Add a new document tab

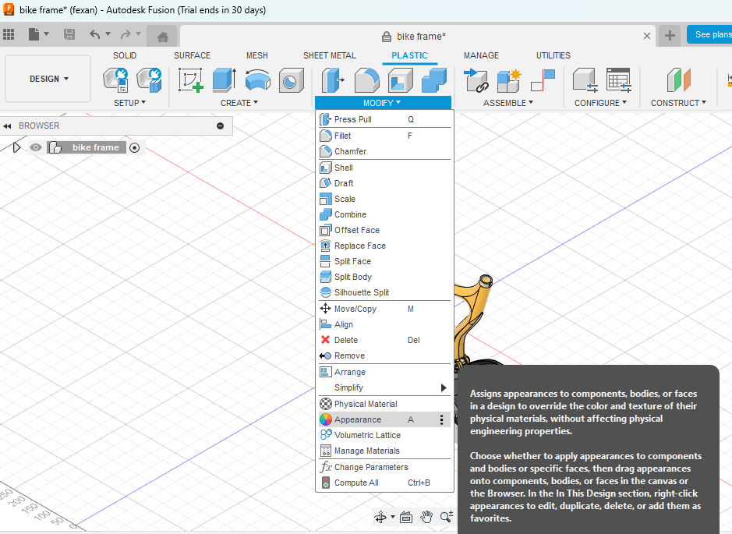point(670,36)
